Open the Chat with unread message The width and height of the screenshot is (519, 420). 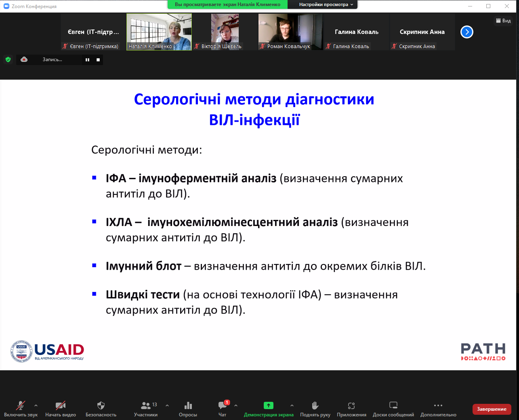coord(223,405)
